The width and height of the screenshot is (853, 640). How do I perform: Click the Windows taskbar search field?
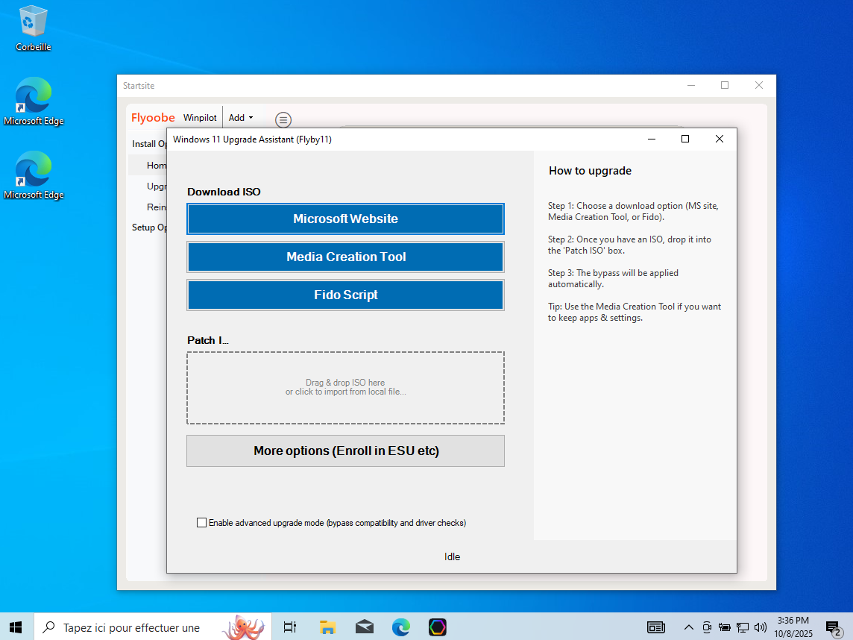(x=130, y=627)
